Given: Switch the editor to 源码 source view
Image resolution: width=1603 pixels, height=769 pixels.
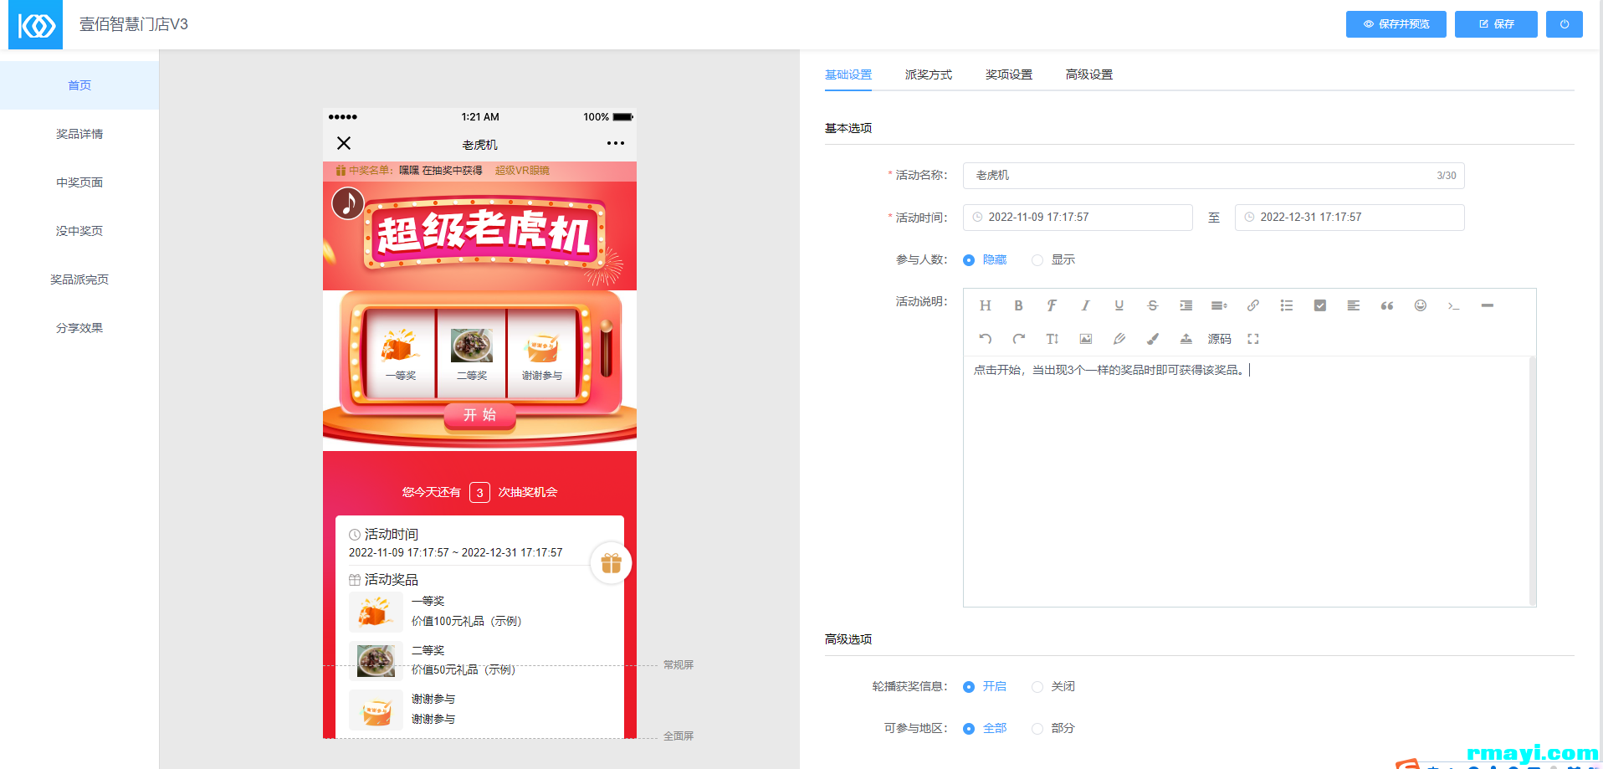Looking at the screenshot, I should click(x=1219, y=339).
